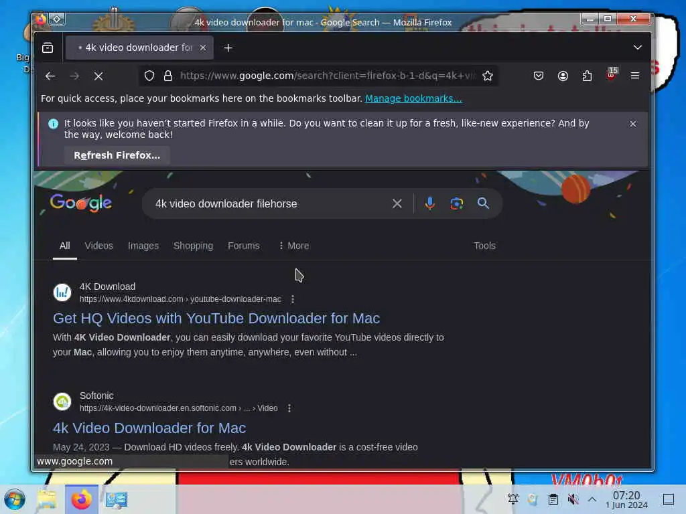Switch to Images results tab
The image size is (686, 514).
pos(143,246)
